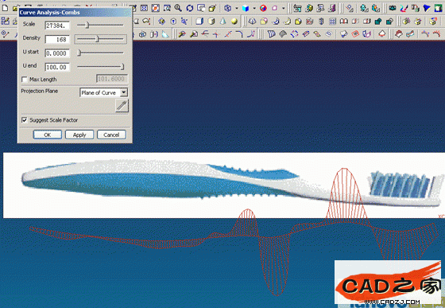
Task: Pick the eyedropper icon under Projection Plane
Action: 122,106
